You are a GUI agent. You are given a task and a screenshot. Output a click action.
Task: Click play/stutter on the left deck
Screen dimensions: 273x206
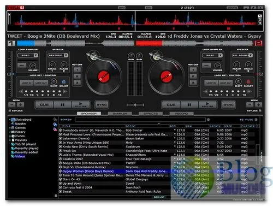81,105
